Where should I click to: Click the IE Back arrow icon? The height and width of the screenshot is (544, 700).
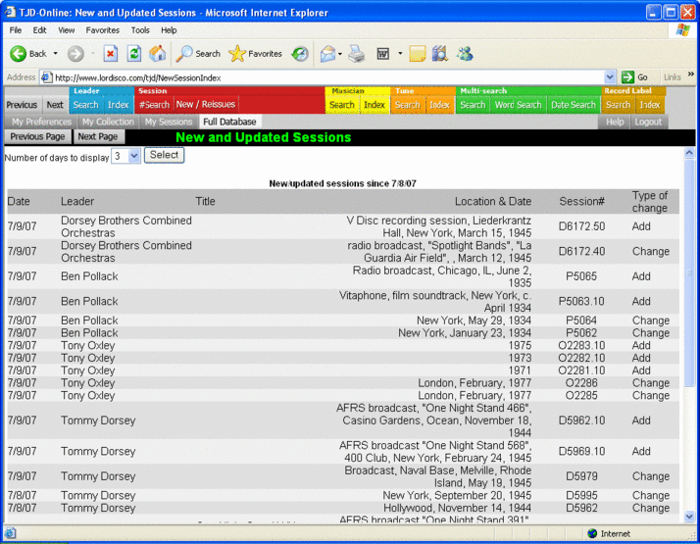pos(18,54)
